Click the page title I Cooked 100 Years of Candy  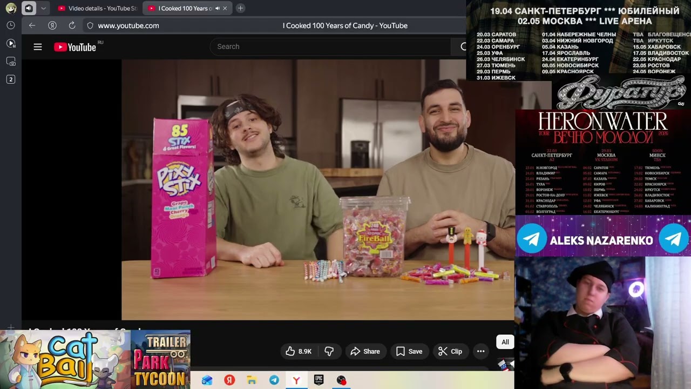coord(345,25)
